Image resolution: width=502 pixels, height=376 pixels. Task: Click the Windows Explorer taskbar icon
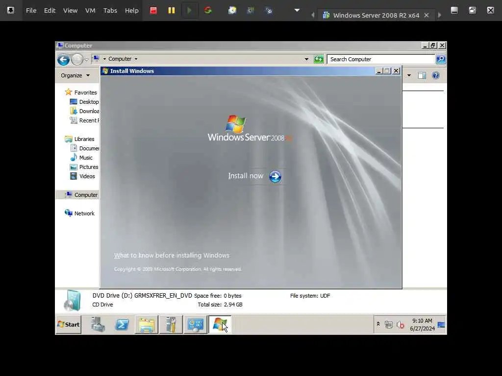tap(146, 324)
